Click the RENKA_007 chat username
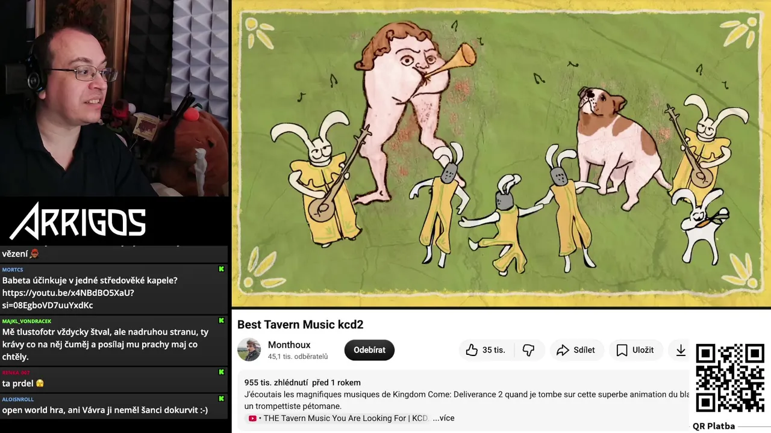Screen dimensions: 771x433 (x=16, y=373)
